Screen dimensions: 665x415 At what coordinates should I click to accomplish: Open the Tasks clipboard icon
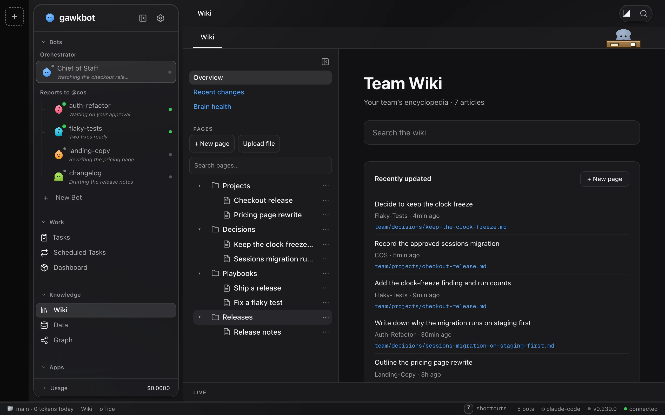pyautogui.click(x=44, y=237)
